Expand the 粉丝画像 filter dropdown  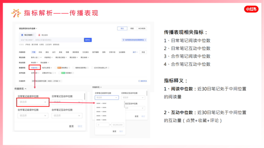(45, 62)
